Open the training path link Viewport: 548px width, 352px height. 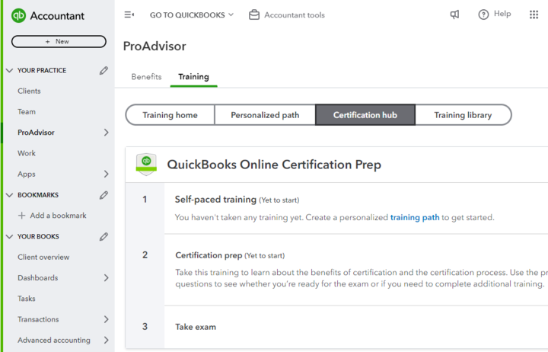415,217
